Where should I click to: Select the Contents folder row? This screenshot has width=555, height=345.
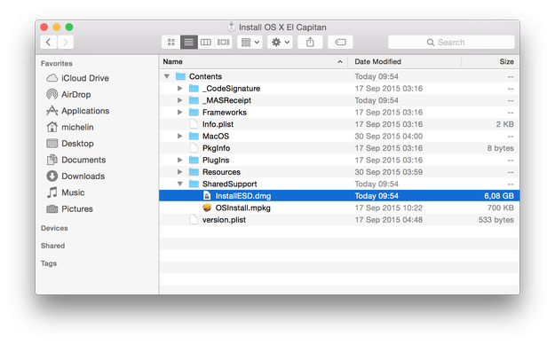point(339,76)
